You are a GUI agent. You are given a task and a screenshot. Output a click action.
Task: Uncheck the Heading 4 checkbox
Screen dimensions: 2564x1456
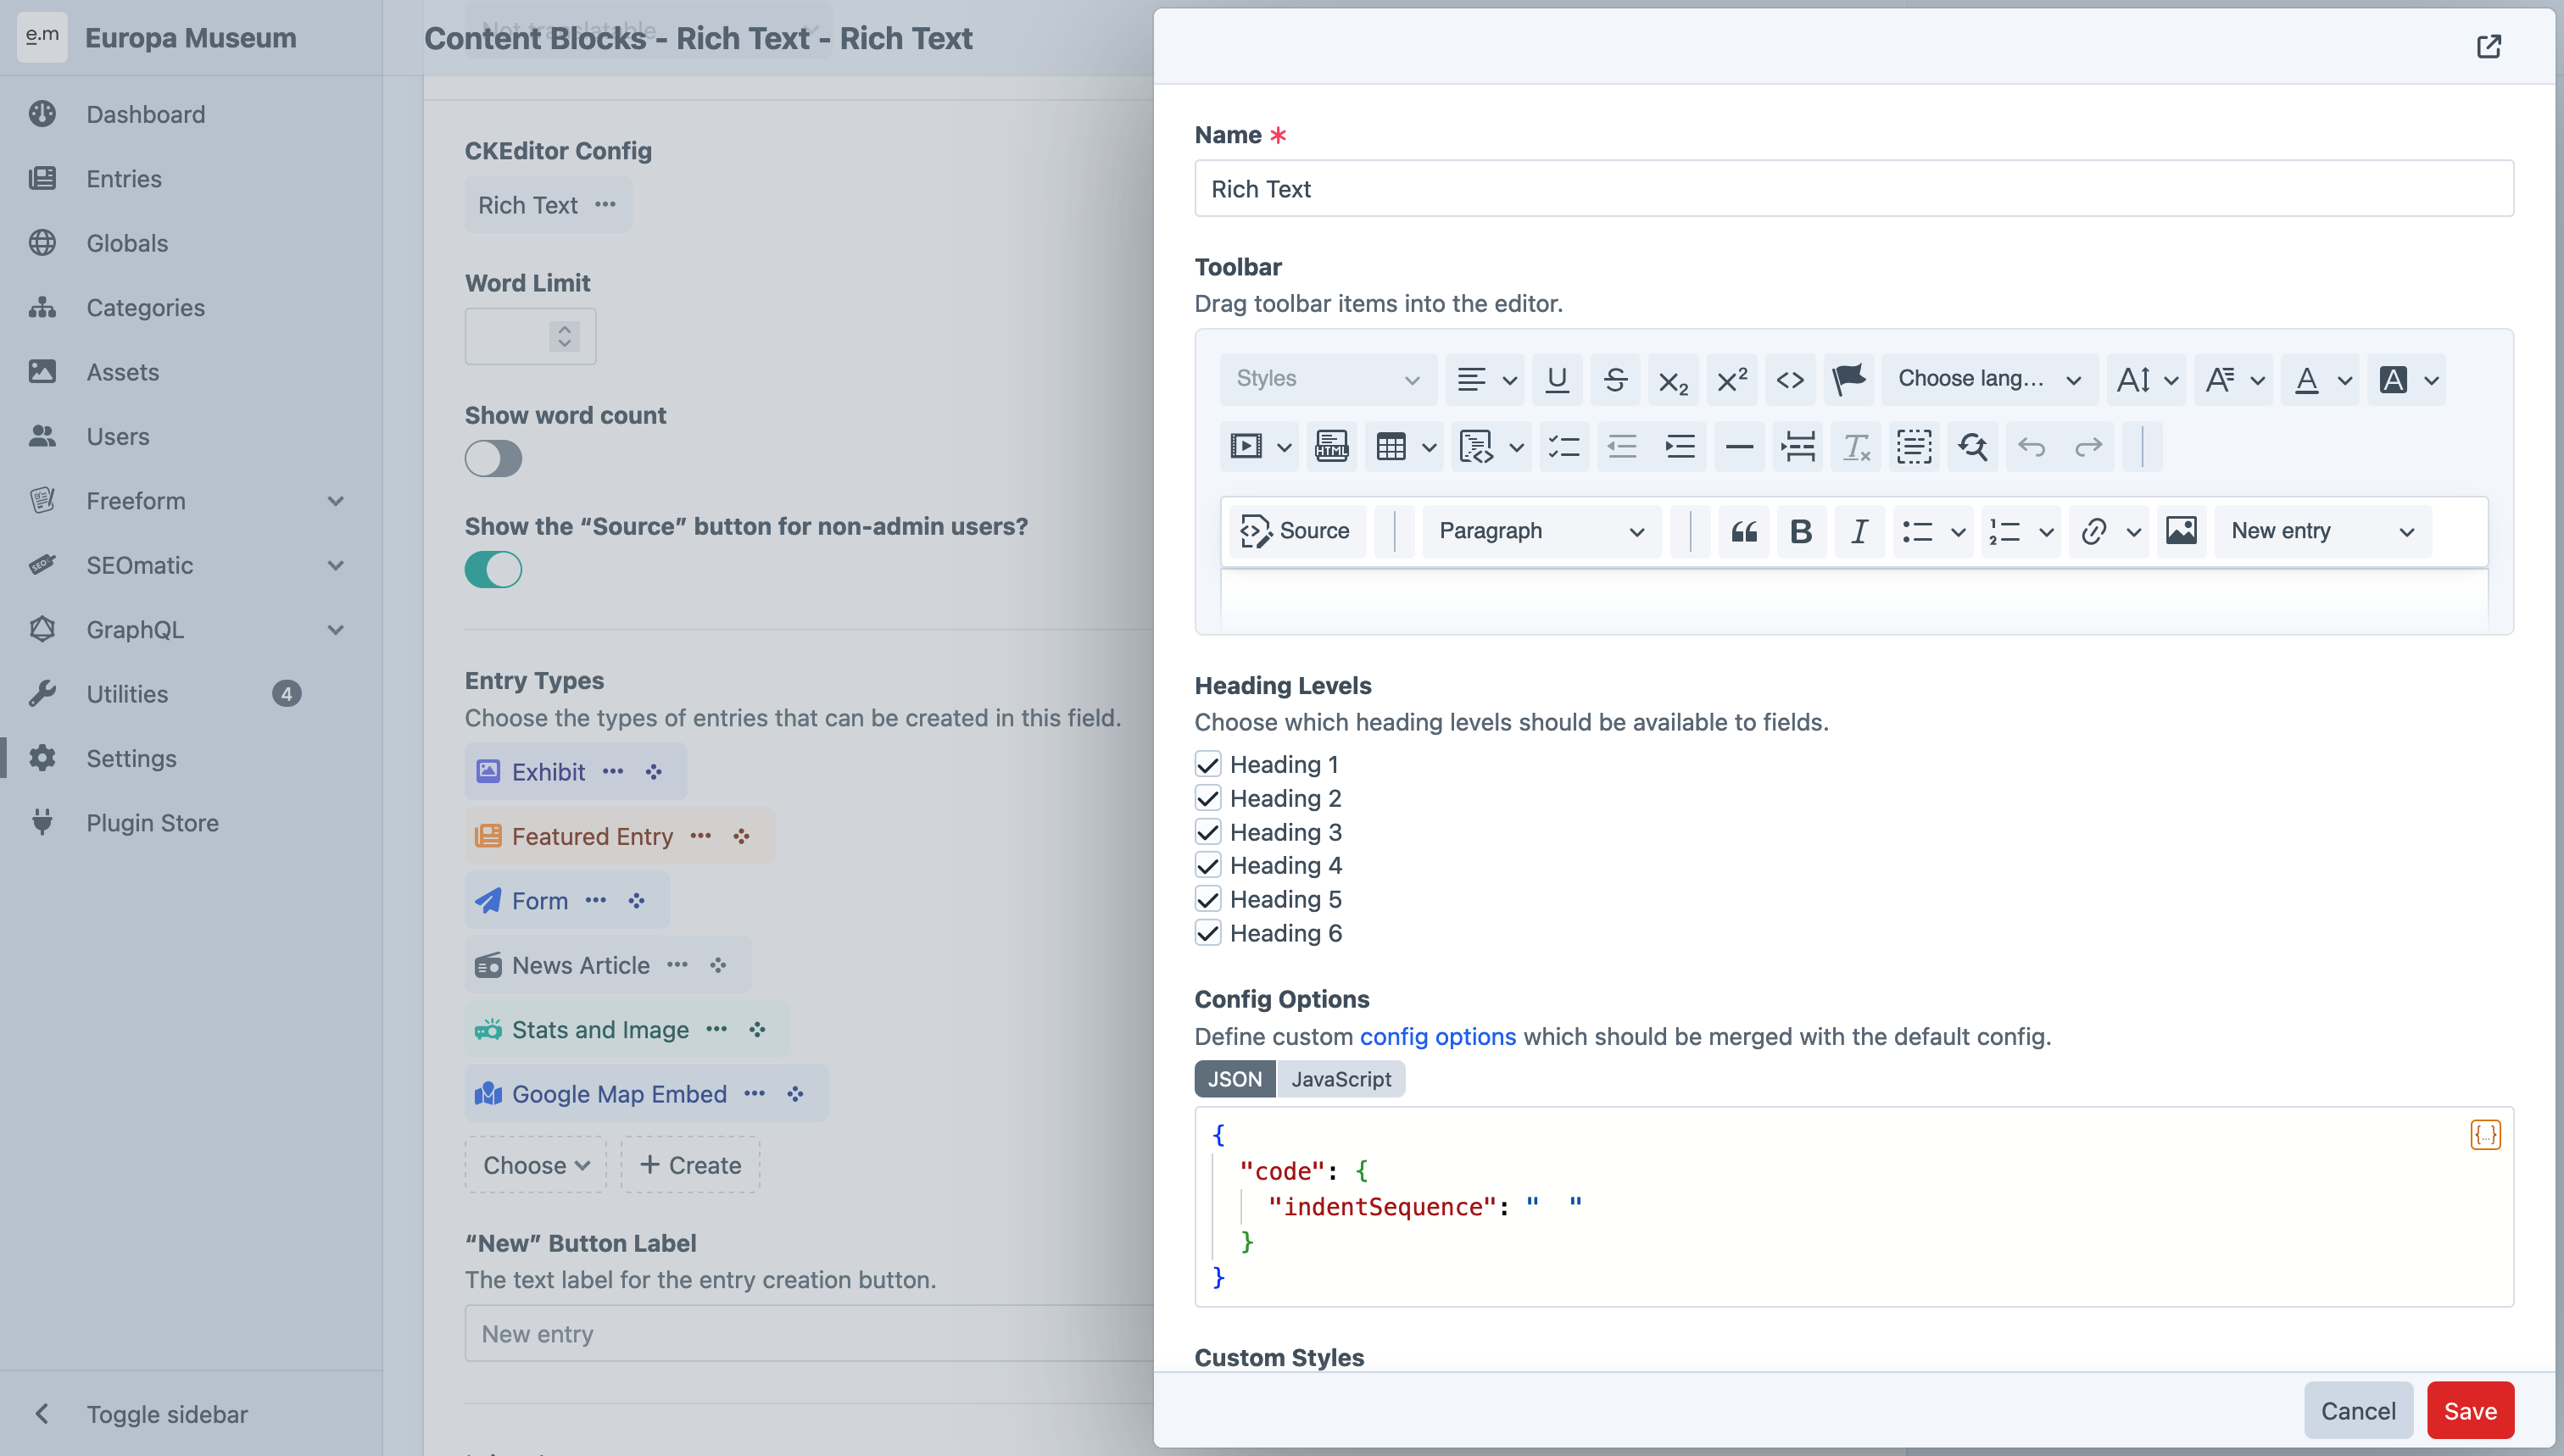1208,866
